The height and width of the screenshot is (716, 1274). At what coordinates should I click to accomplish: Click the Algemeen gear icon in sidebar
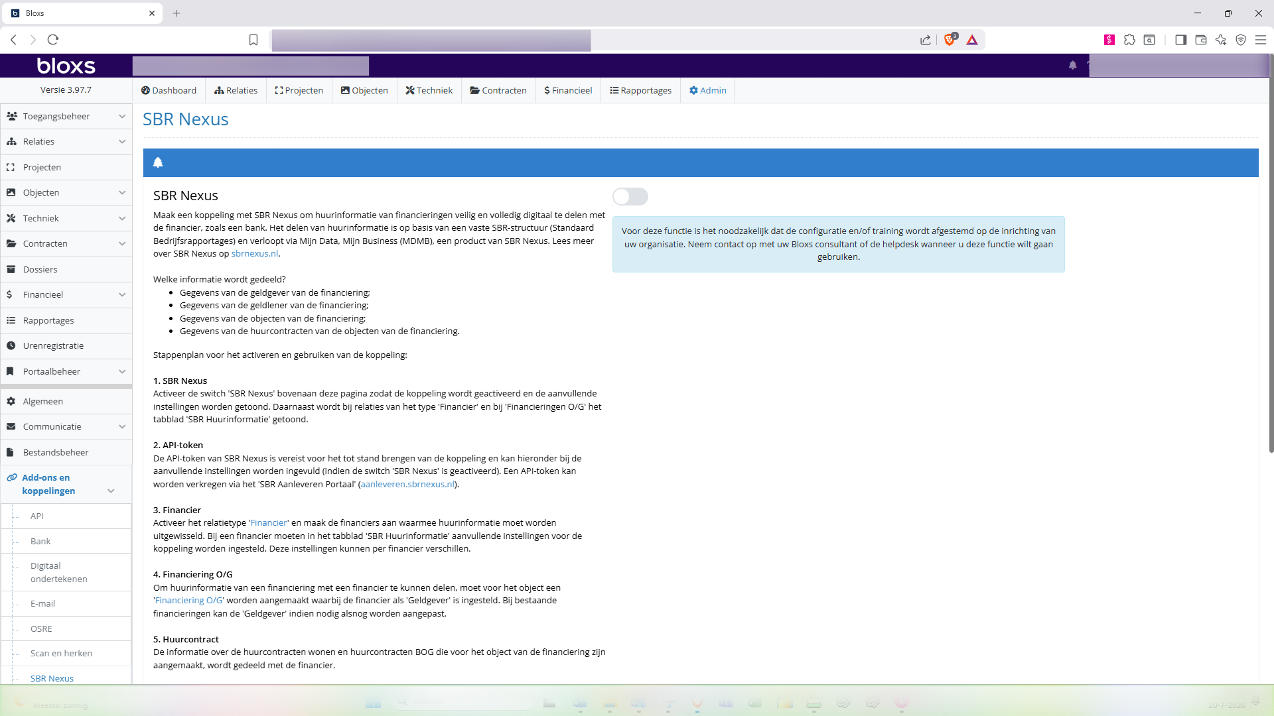(11, 401)
